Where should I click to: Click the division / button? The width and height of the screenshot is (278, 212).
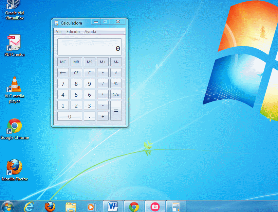click(x=103, y=84)
